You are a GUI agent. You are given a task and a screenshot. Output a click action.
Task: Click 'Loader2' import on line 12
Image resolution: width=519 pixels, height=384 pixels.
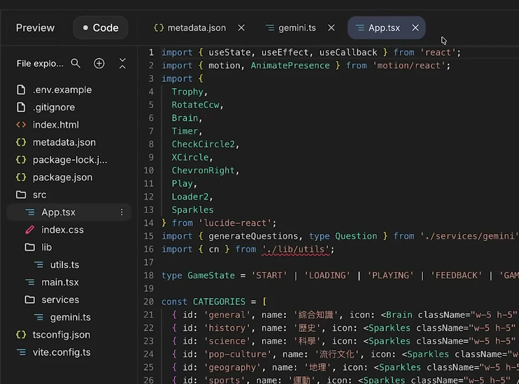point(190,197)
